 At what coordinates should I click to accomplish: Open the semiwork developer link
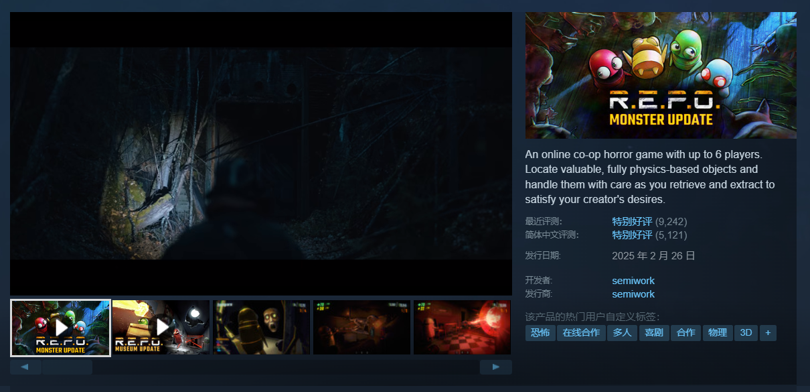(x=633, y=281)
